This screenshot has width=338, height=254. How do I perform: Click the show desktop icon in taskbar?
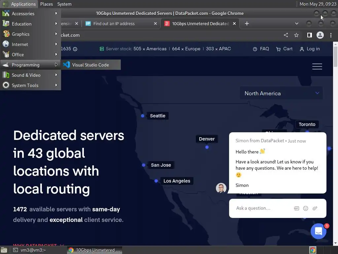coord(4,250)
